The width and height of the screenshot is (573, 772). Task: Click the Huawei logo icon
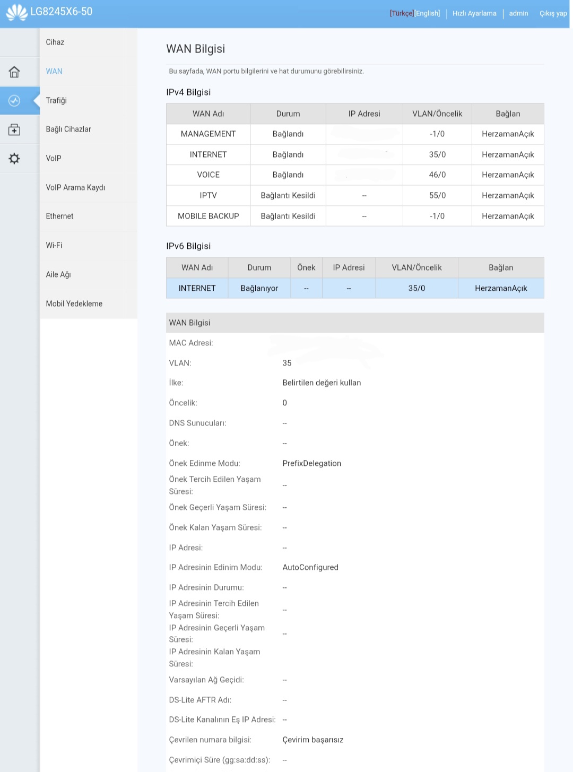(16, 12)
